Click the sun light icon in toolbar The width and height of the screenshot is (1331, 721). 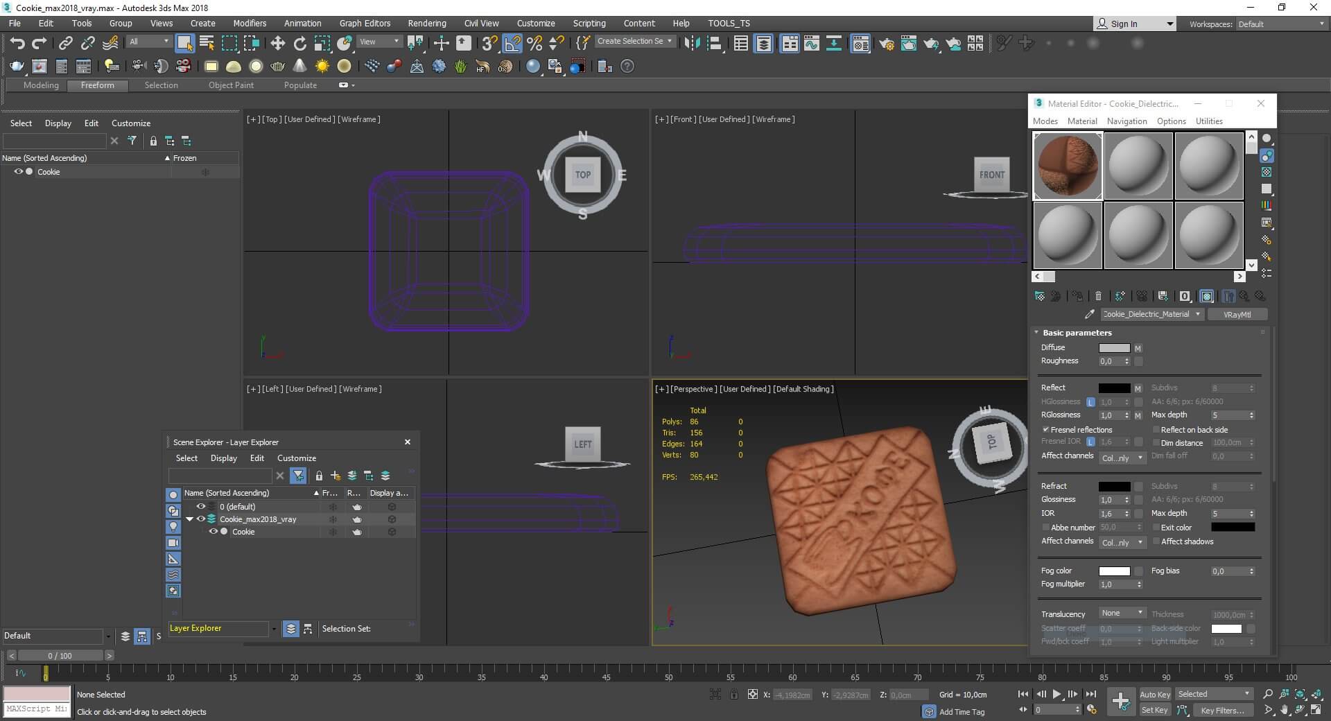(x=322, y=67)
